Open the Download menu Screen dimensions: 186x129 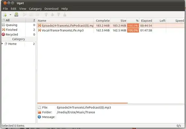point(51,9)
